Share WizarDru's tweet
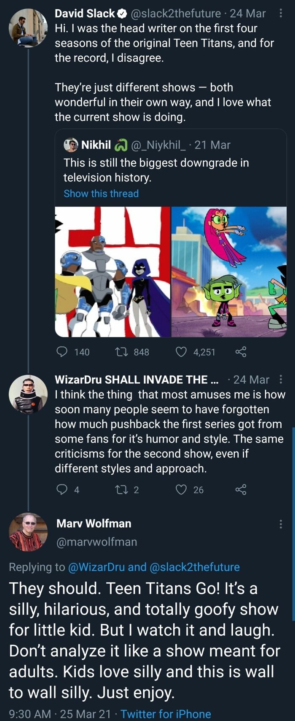 pyautogui.click(x=241, y=489)
